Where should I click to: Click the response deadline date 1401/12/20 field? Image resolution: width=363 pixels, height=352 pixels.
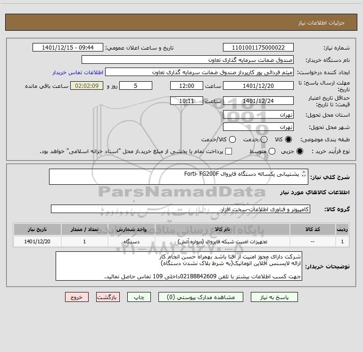pos(258,86)
